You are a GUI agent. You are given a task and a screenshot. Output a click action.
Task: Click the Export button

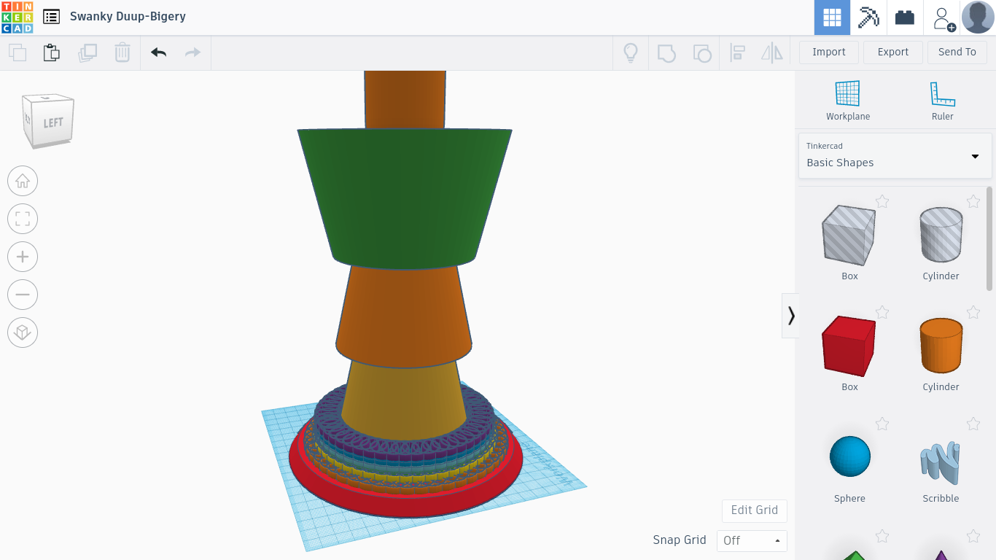pos(893,52)
